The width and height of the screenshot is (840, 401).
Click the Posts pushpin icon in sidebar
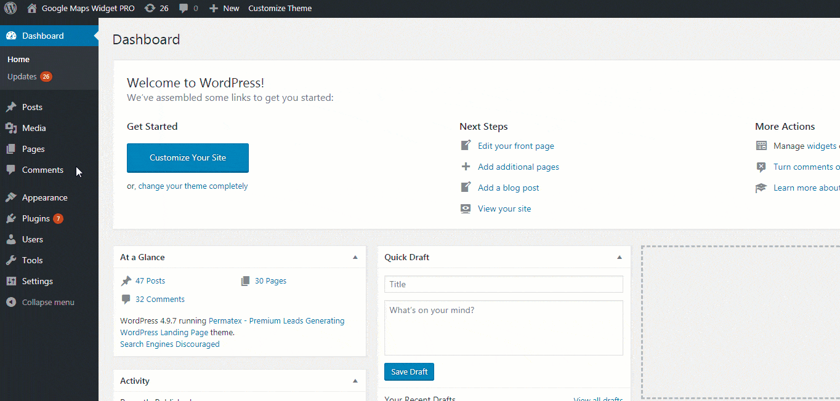(x=11, y=107)
